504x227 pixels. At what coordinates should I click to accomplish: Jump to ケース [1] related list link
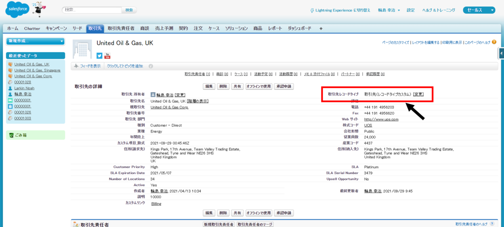tap(241, 74)
